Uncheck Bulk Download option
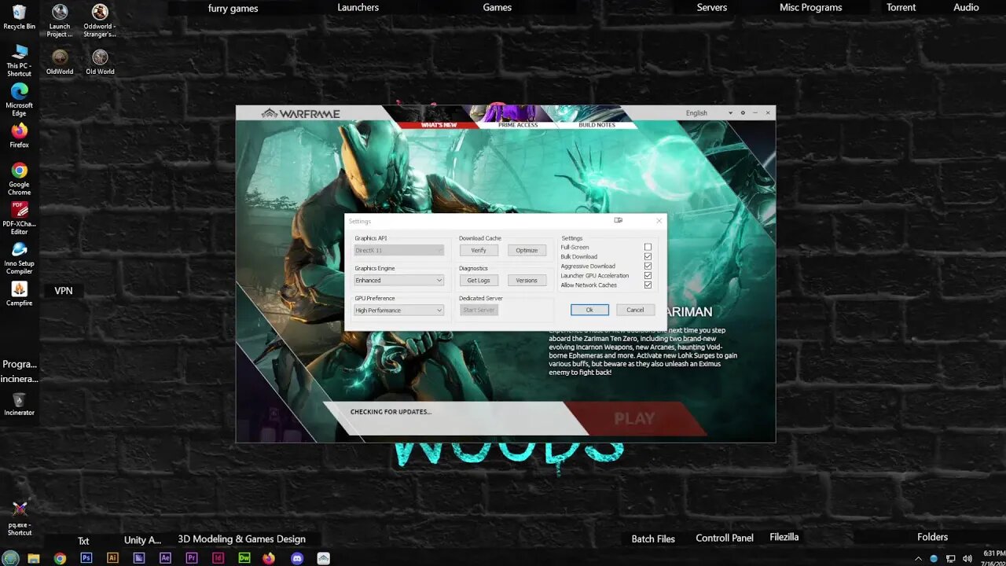This screenshot has width=1006, height=566. (x=648, y=256)
